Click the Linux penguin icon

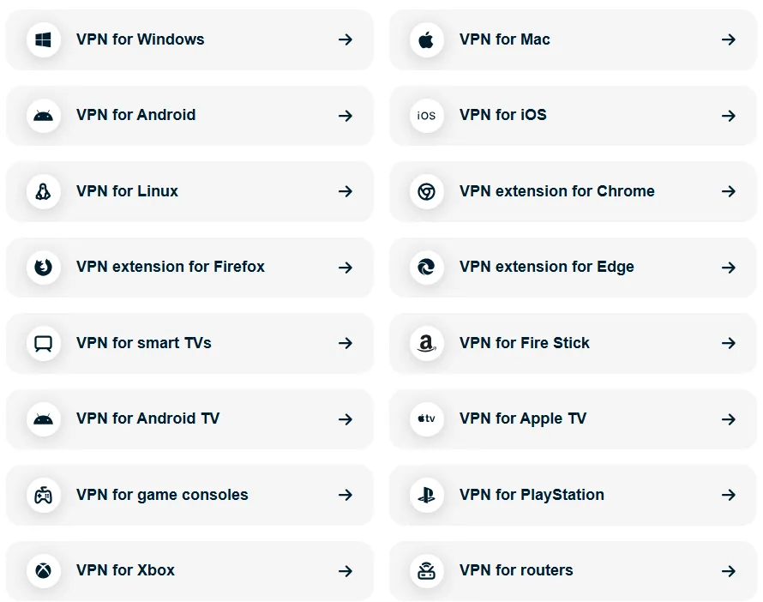[43, 191]
